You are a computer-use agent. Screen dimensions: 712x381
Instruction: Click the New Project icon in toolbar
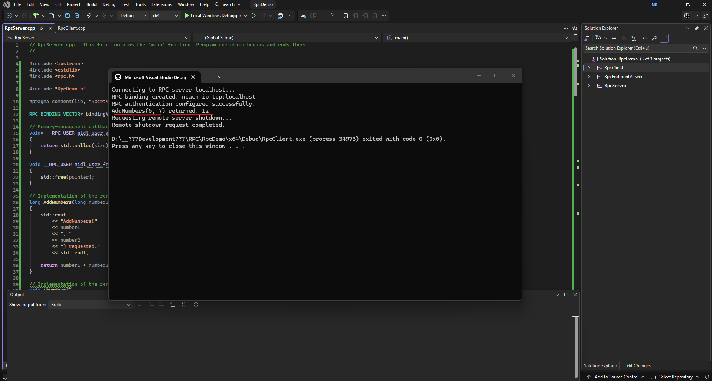pos(36,16)
